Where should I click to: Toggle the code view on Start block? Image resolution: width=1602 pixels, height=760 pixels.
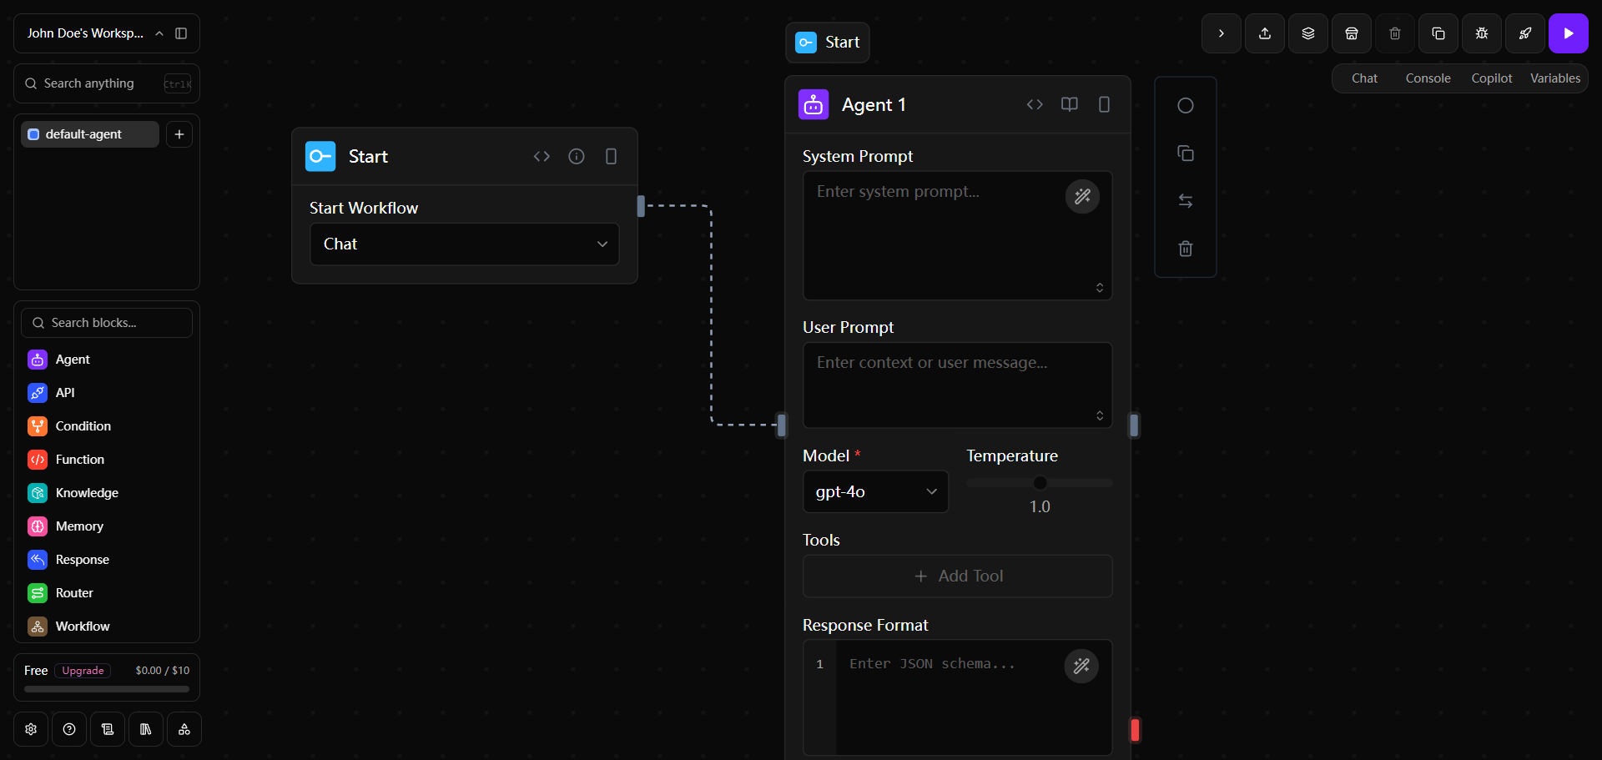tap(542, 157)
